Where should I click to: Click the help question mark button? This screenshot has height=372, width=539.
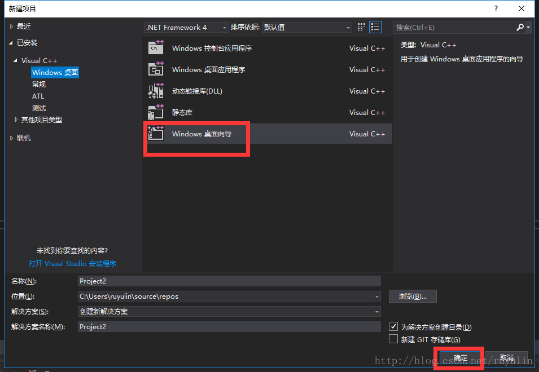click(496, 8)
